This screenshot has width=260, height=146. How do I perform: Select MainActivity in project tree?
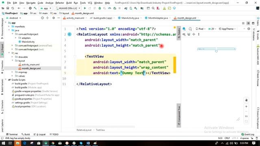(x=28, y=42)
